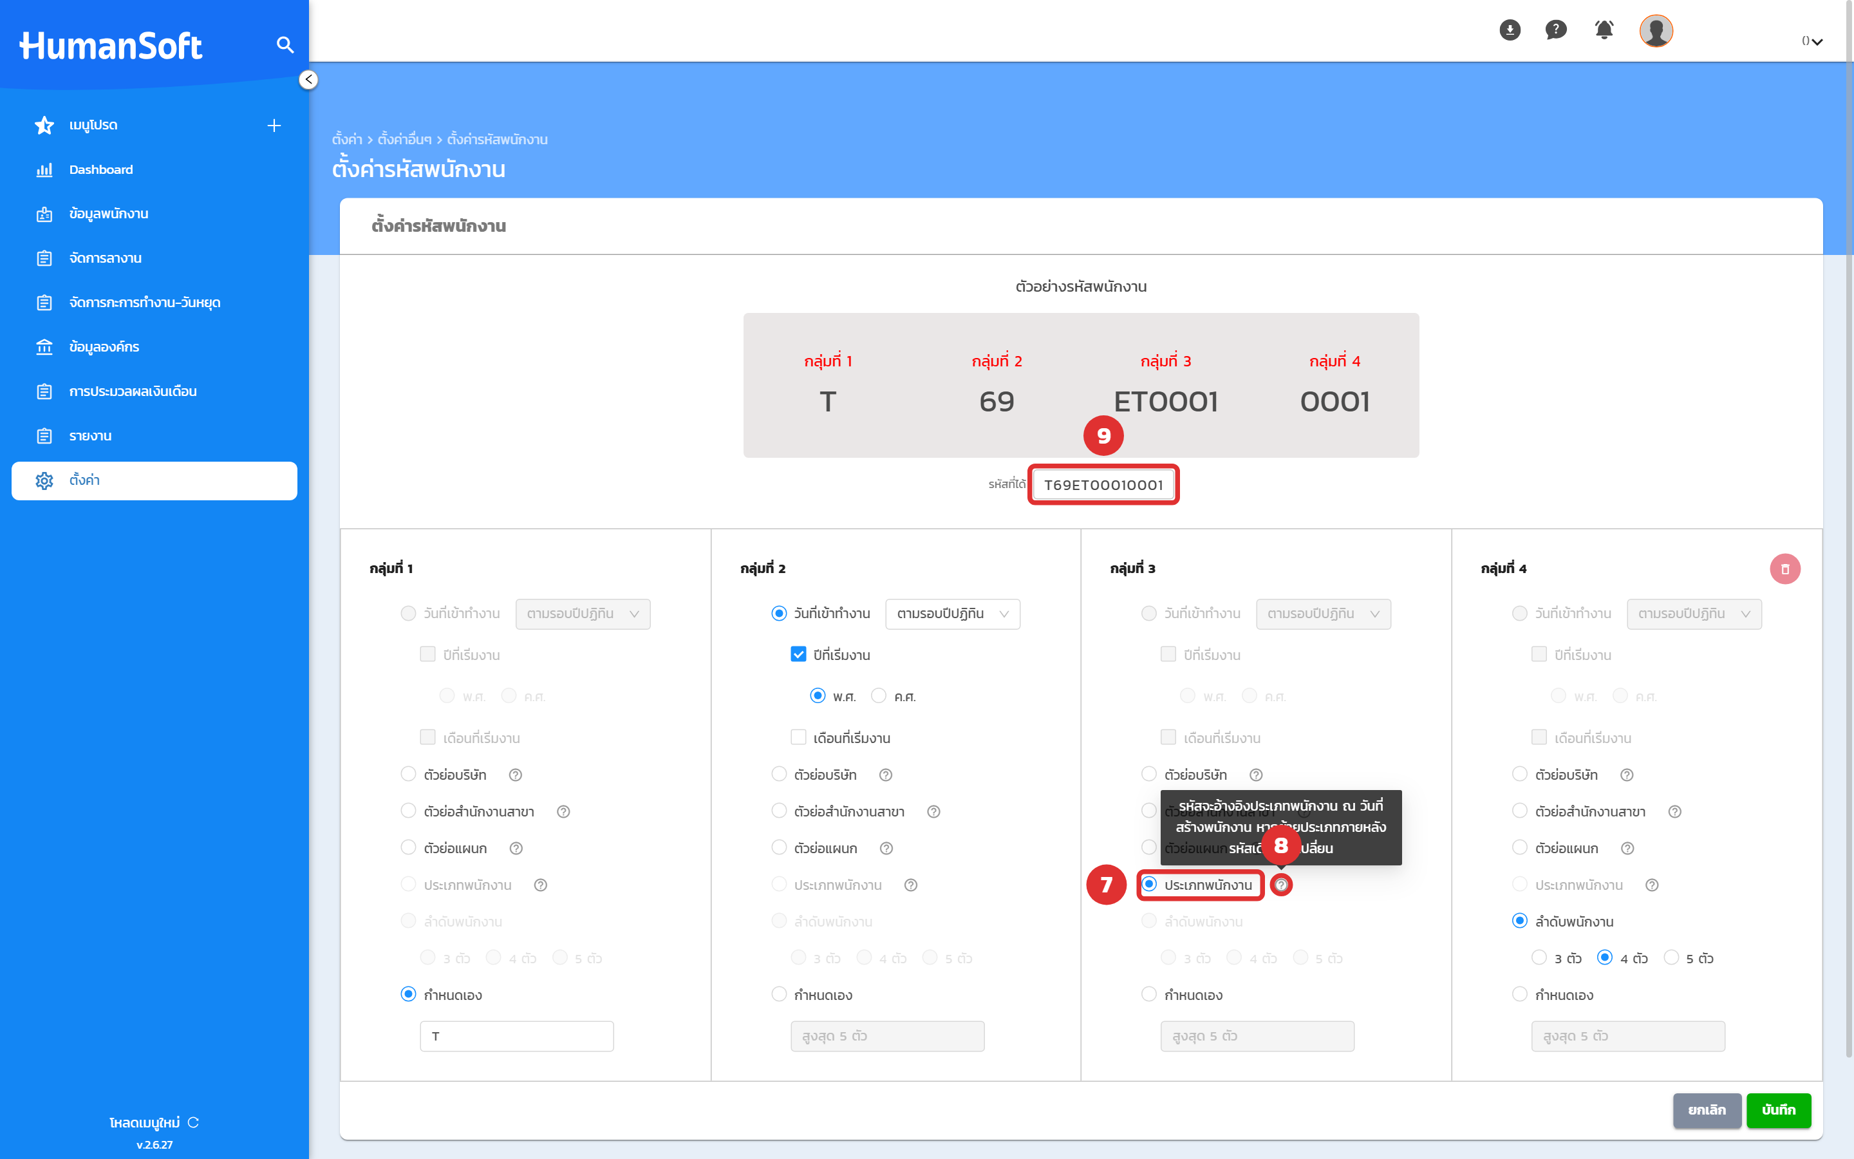
Task: Show the help tip for ตัวย่อบริษัท in กลุ่มที่ 1
Action: (516, 775)
